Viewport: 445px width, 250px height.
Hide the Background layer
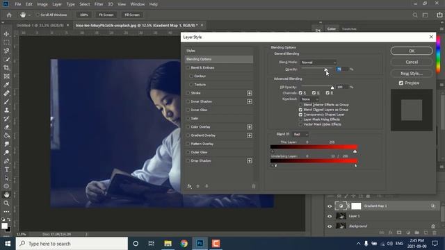(330, 226)
